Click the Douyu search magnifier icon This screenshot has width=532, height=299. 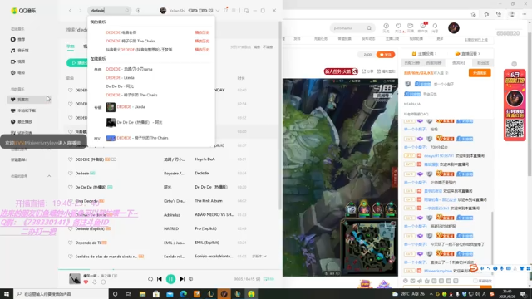(369, 28)
